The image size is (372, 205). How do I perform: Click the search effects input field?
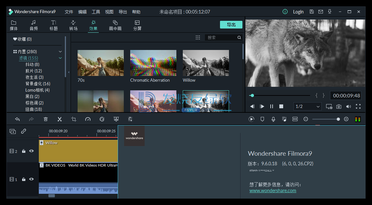pos(221,37)
